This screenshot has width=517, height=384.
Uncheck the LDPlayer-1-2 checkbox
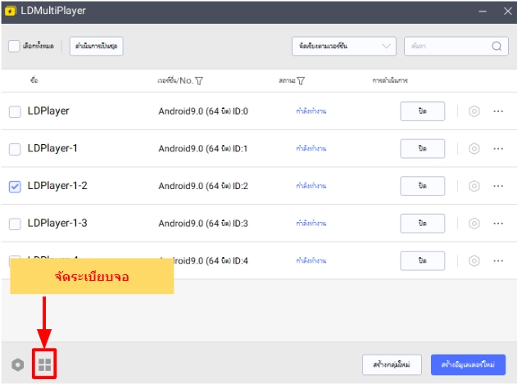point(15,187)
